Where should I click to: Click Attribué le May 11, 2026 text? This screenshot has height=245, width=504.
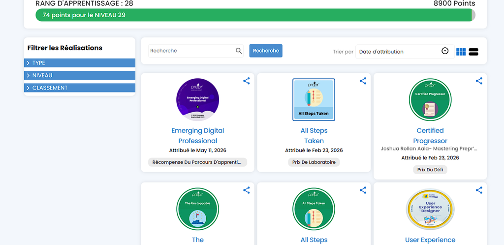[x=198, y=150]
